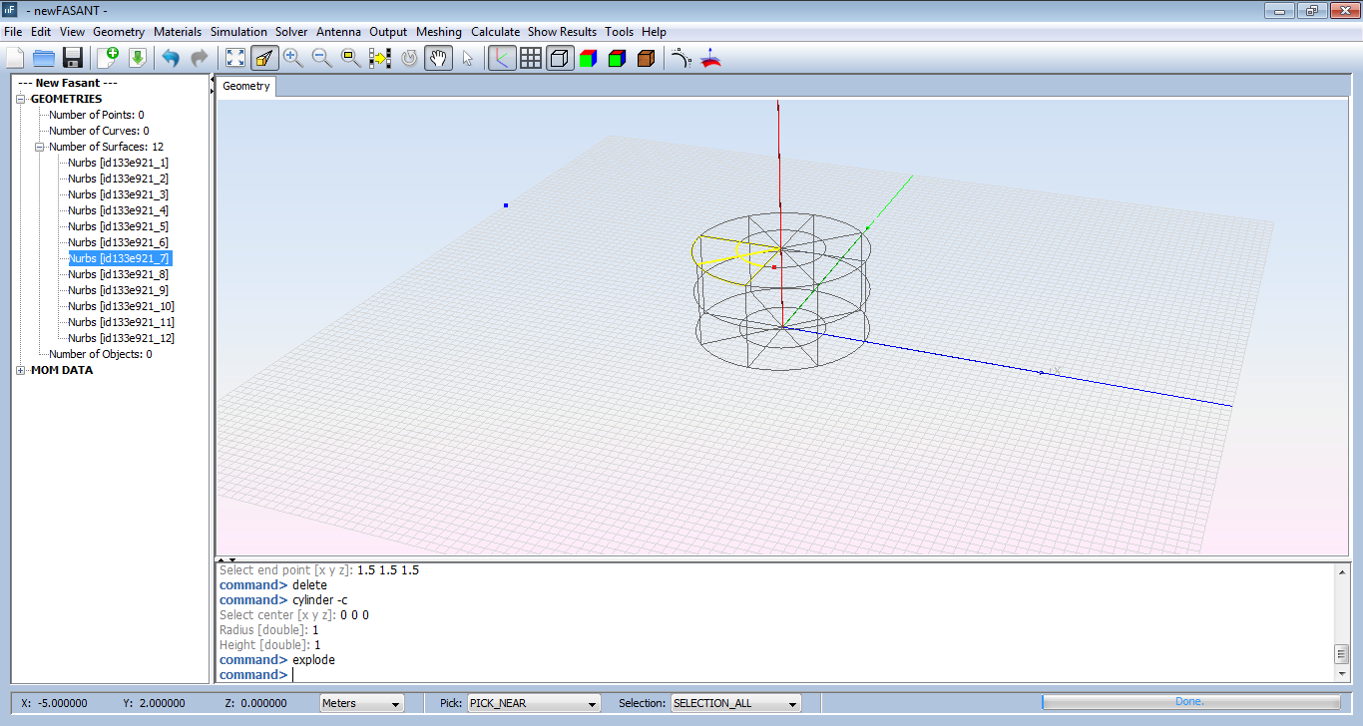Click the Zoom In magnifier icon
Screen dimensions: 1363x726
tap(292, 58)
